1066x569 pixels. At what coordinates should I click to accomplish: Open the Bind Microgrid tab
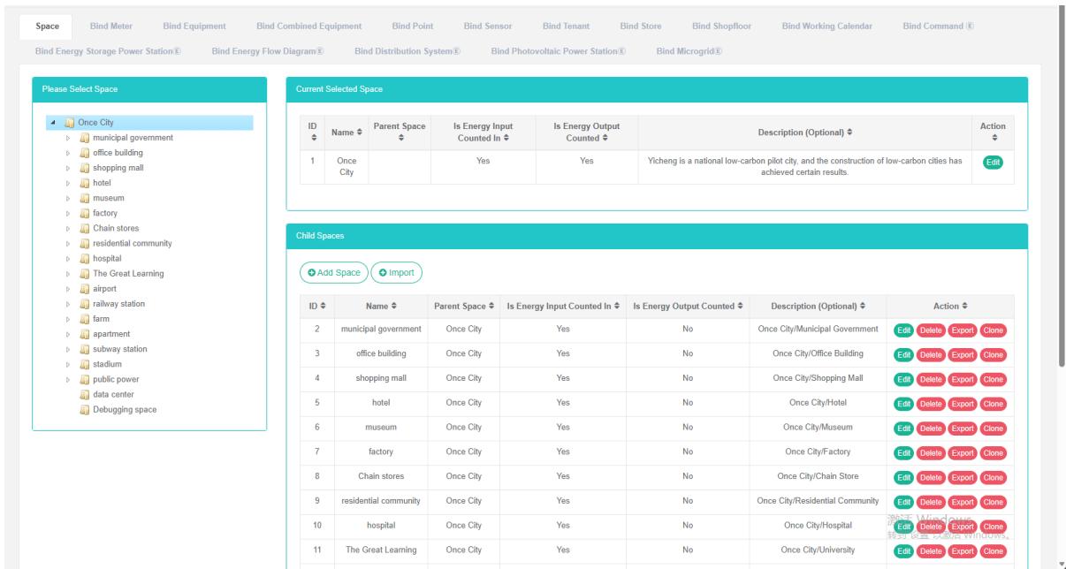[689, 50]
